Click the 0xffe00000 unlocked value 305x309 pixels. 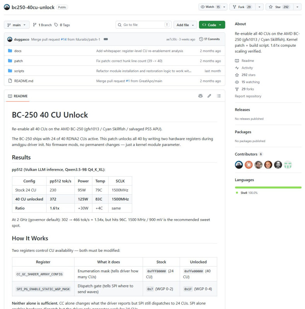193,271
